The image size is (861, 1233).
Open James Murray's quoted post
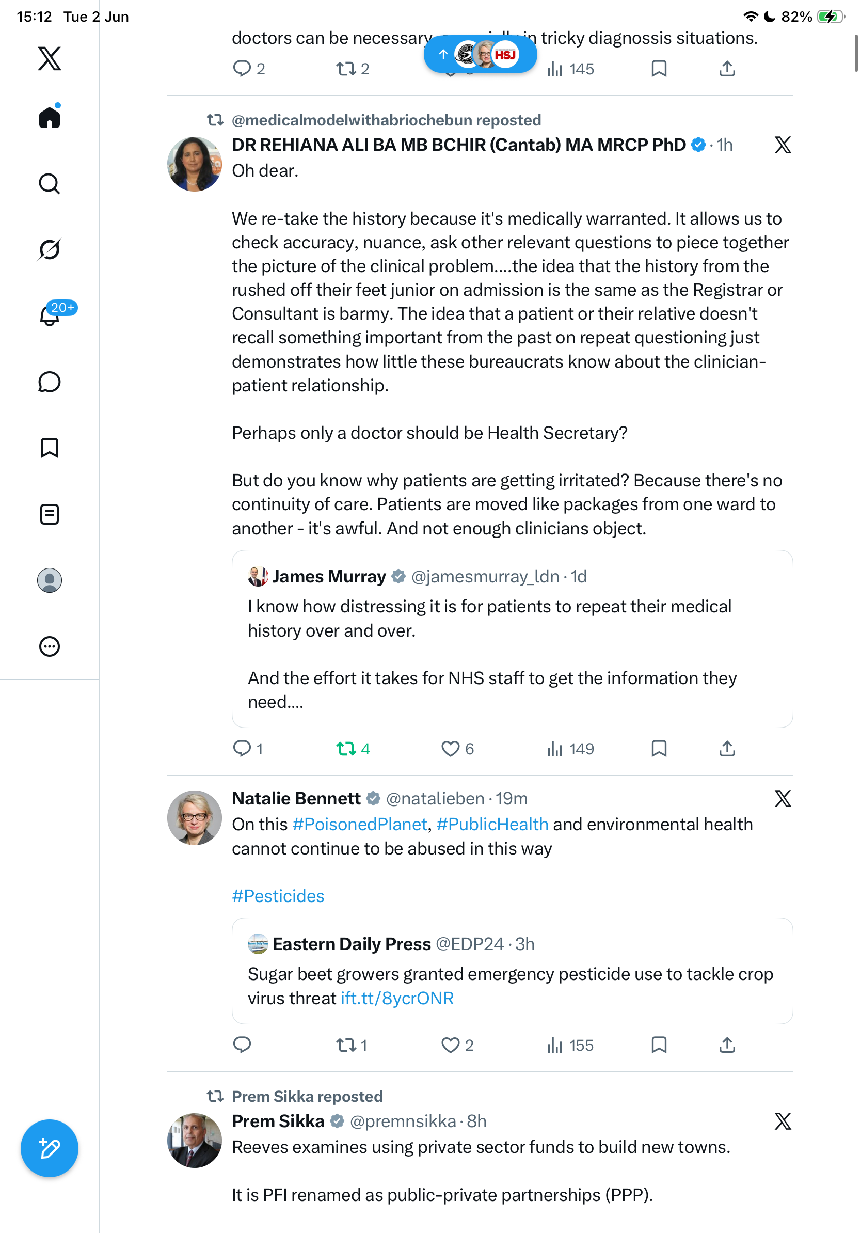[x=512, y=639]
